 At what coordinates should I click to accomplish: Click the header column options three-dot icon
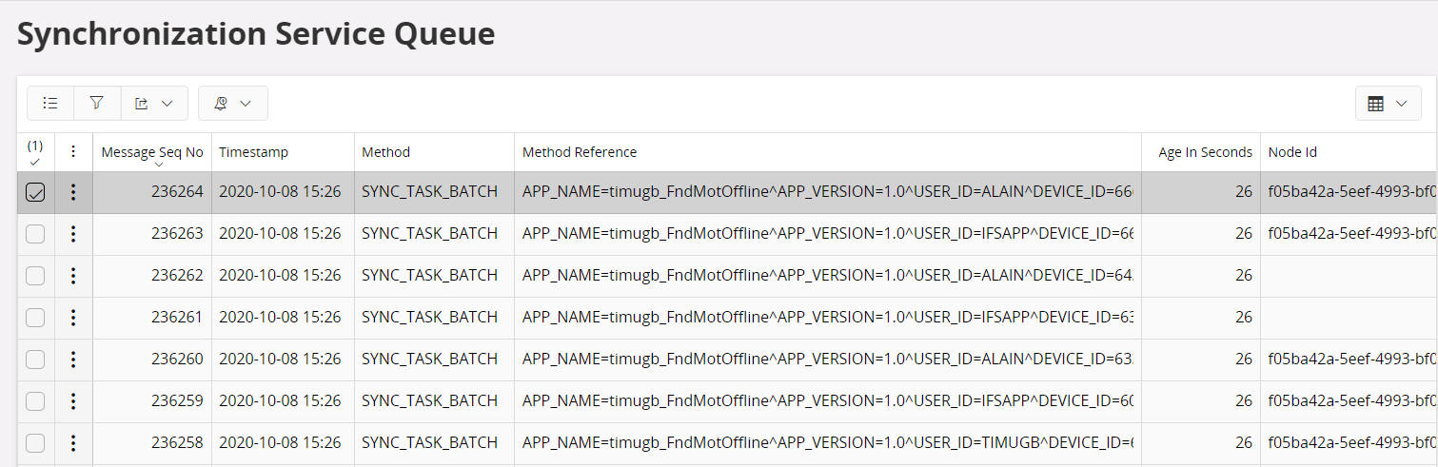(73, 152)
